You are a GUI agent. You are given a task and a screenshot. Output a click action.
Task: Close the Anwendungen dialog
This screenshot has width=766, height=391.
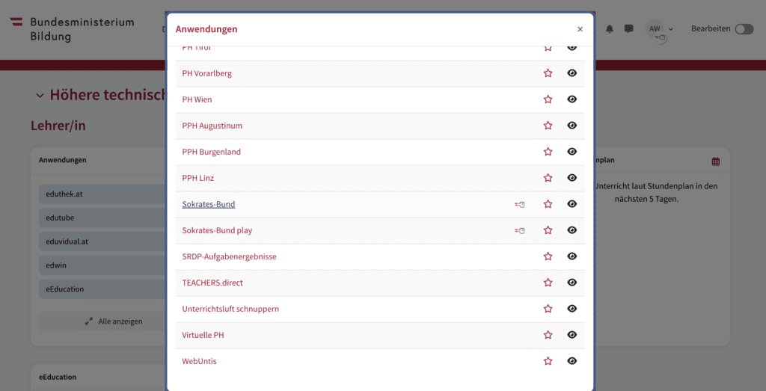pos(580,29)
